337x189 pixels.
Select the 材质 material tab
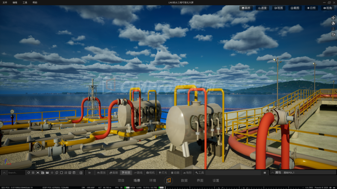(x=126, y=173)
